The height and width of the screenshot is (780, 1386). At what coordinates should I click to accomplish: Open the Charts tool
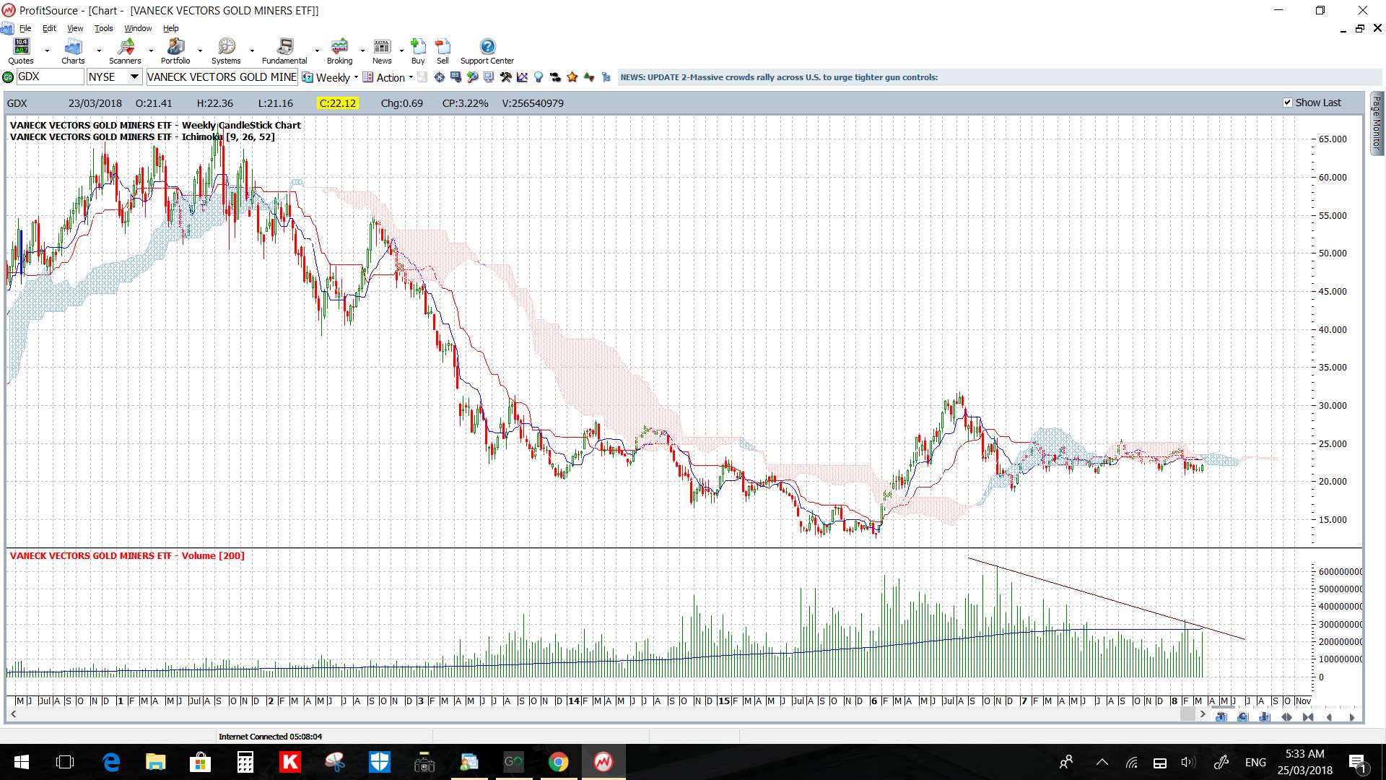73,51
